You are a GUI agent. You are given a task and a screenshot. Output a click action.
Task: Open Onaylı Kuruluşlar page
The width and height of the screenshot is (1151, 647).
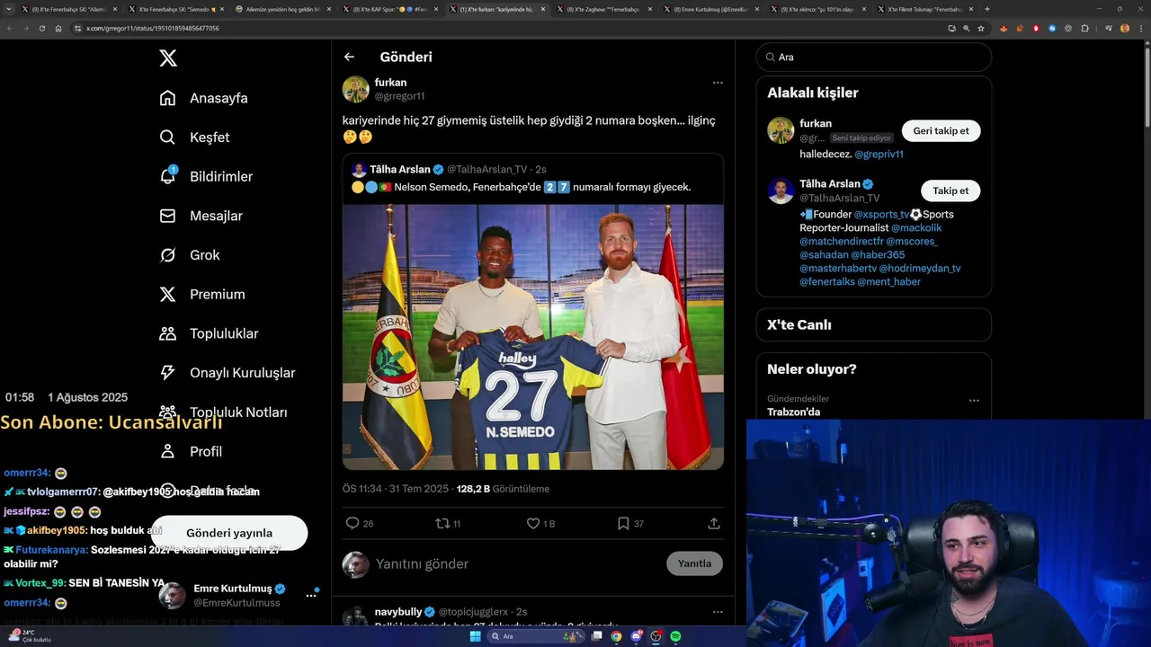pos(227,373)
